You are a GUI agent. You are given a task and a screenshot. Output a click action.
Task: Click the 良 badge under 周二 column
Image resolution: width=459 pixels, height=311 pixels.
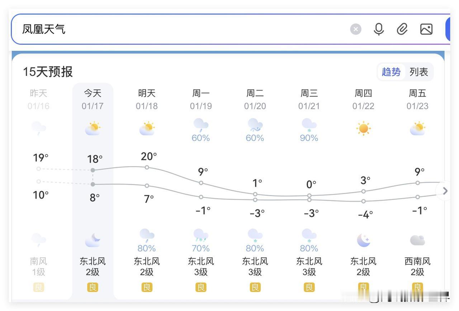255,287
